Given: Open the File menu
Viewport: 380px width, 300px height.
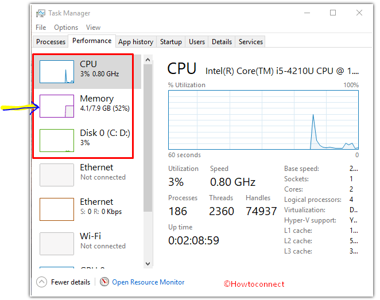Looking at the screenshot, I should coord(41,28).
